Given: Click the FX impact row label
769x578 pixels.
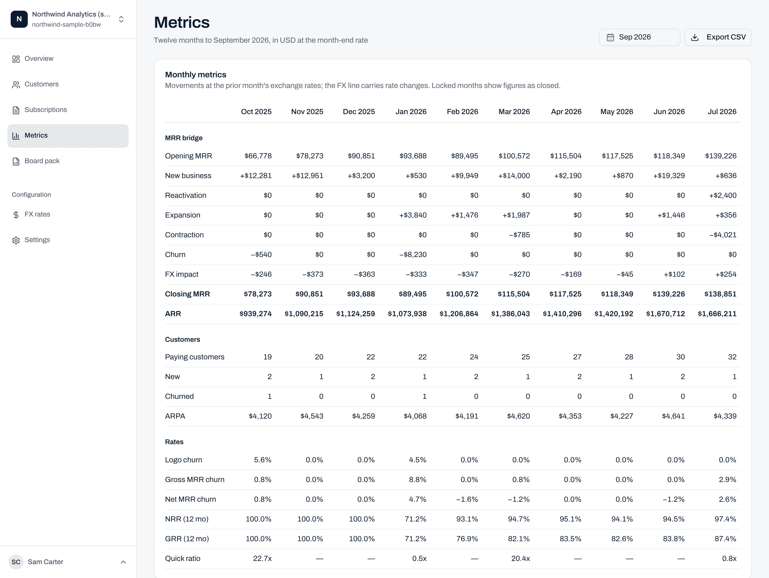Looking at the screenshot, I should pyautogui.click(x=182, y=274).
